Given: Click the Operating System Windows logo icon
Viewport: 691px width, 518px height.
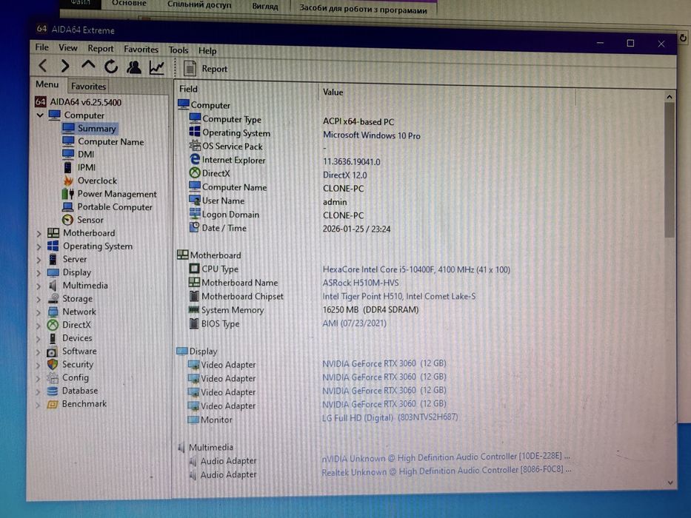Looking at the screenshot, I should [x=194, y=132].
